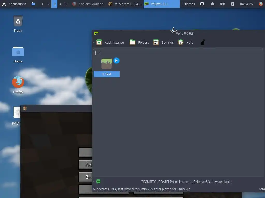This screenshot has width=265, height=198.
Task: Open the Help menu in PollyMC
Action: click(185, 43)
